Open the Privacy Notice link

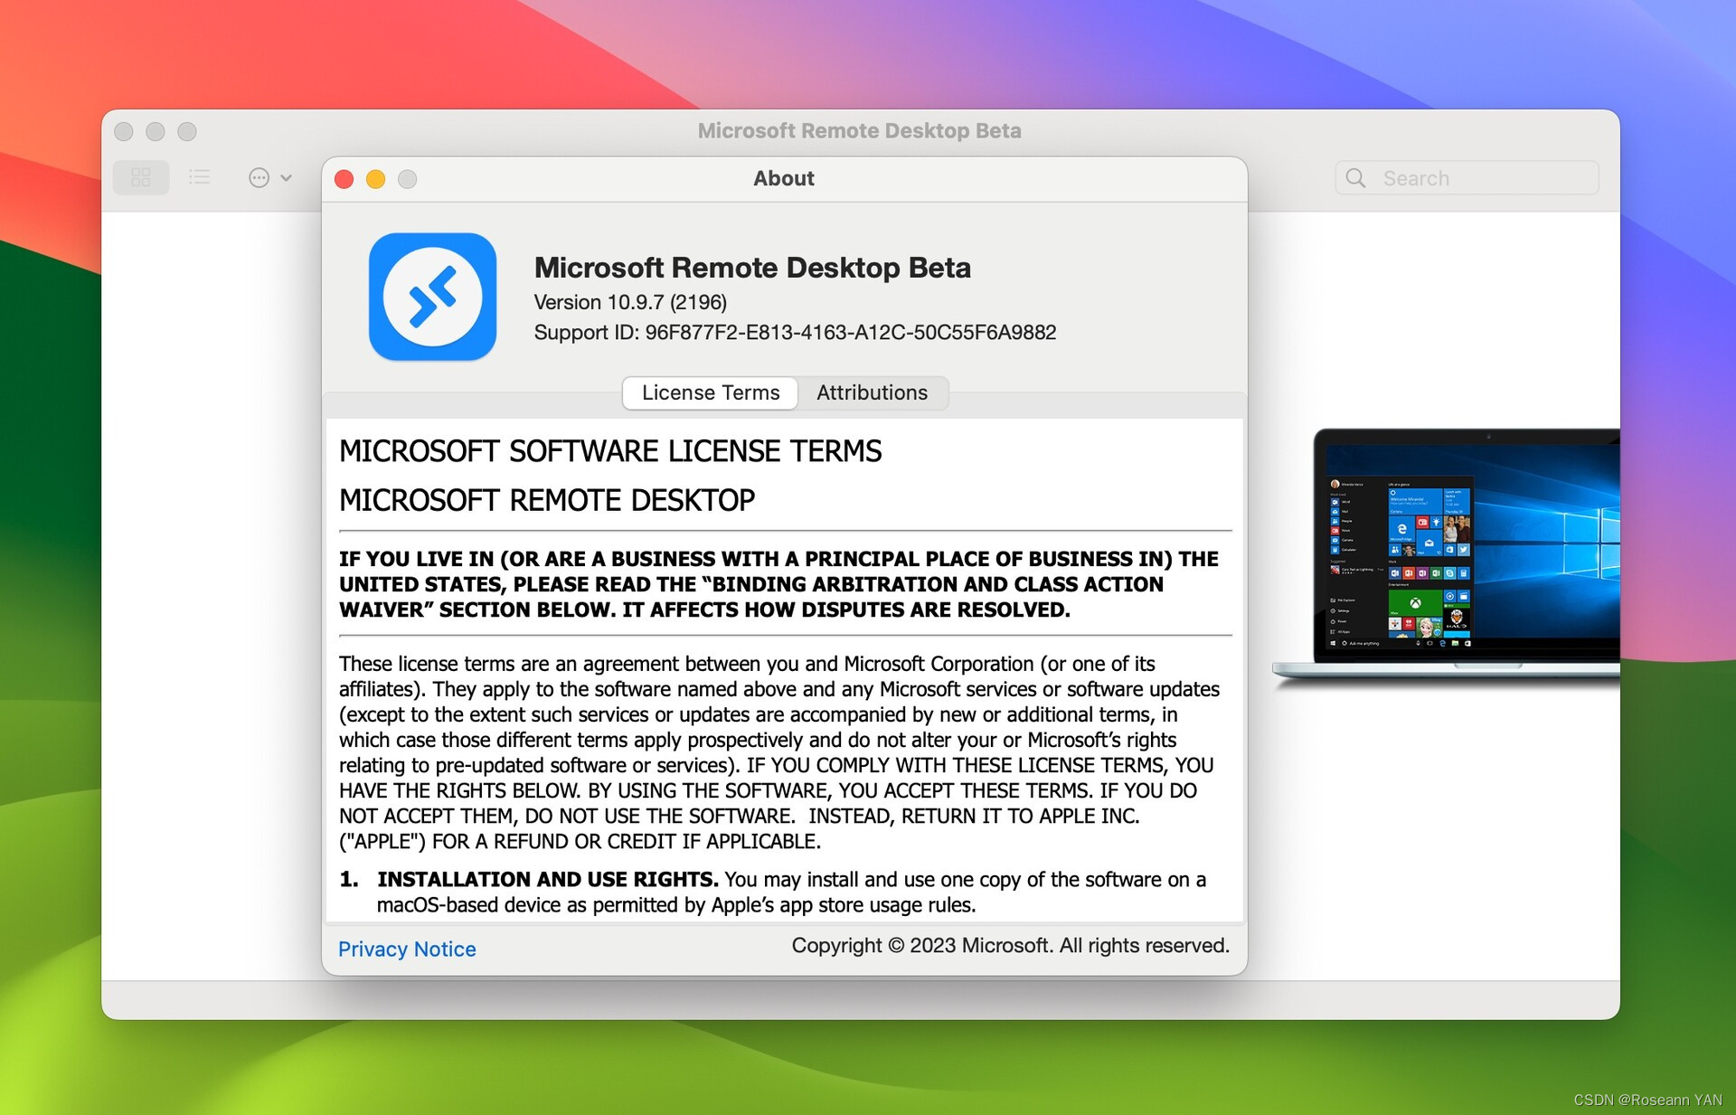click(x=407, y=949)
